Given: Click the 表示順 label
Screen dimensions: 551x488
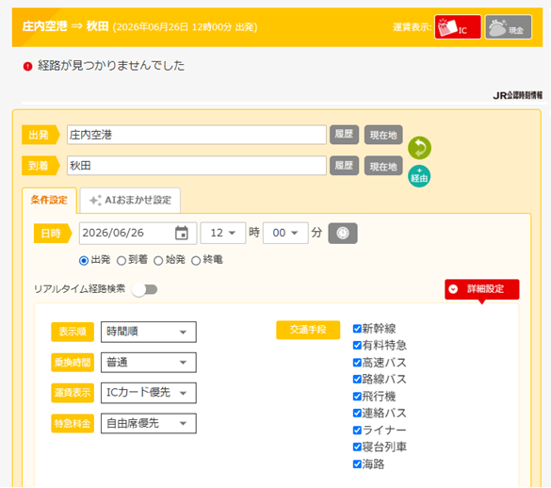Looking at the screenshot, I should (73, 332).
